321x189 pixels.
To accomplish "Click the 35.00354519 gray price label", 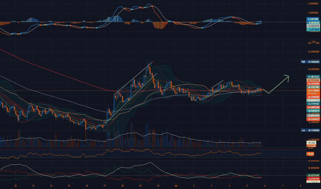I will (313, 116).
